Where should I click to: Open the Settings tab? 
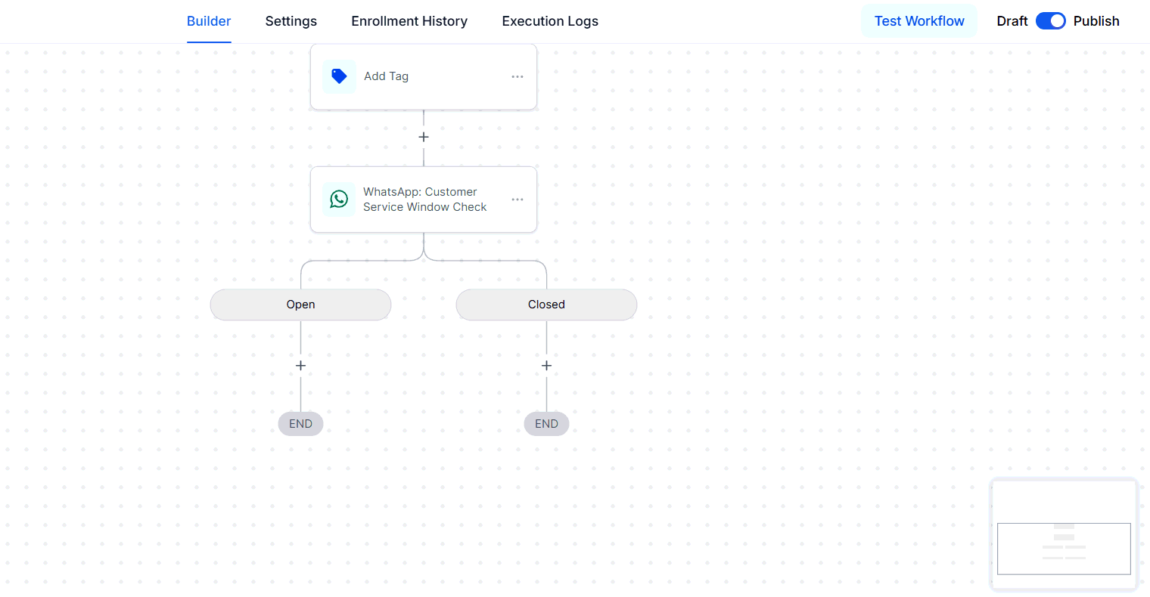click(x=291, y=21)
